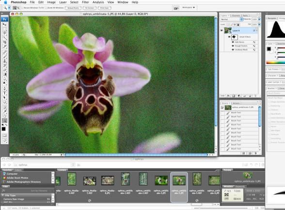285x210 pixels.
Task: Switch to the Channels tab
Action: [236, 15]
